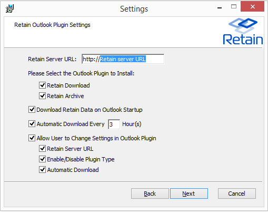Toggle Automatic Download Every checkbox
The image size is (268, 212).
click(x=32, y=124)
